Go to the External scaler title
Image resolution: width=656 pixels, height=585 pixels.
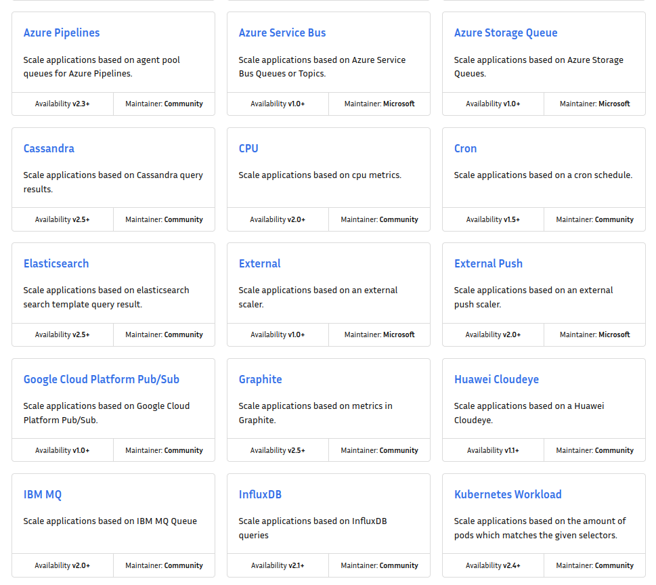click(260, 263)
